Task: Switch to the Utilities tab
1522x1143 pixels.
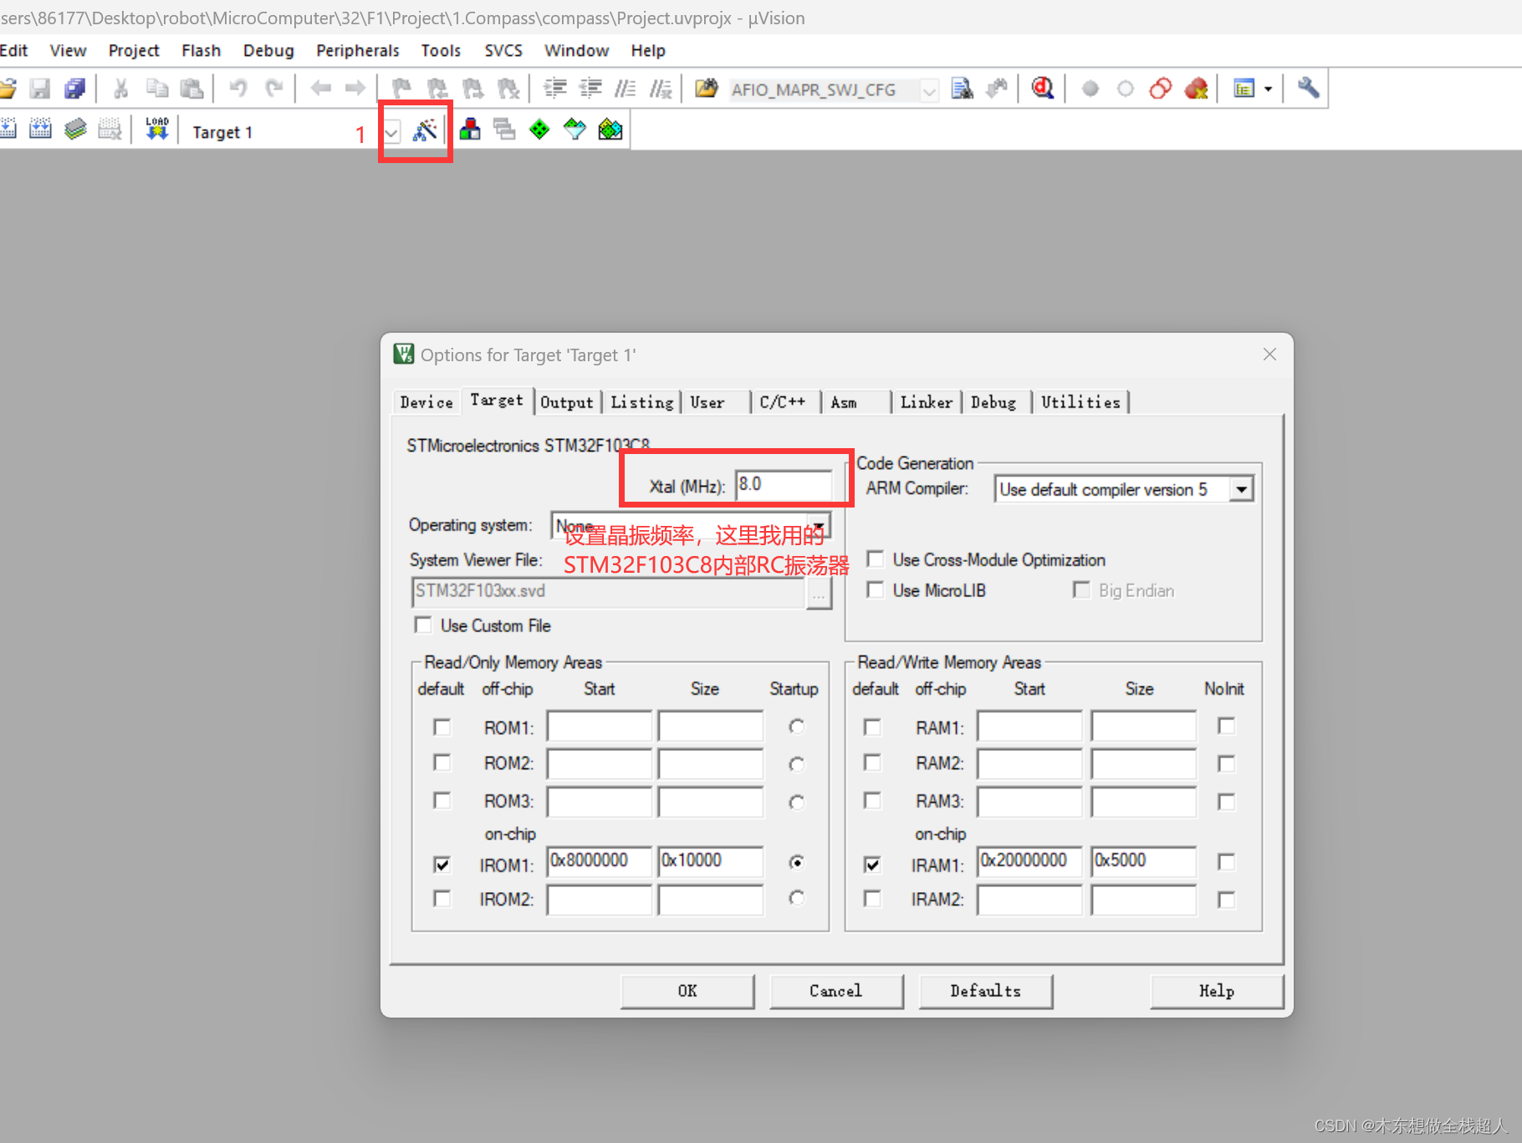Action: pyautogui.click(x=1080, y=402)
